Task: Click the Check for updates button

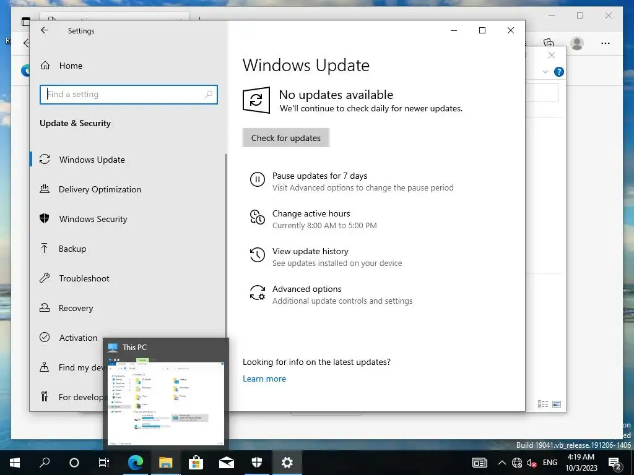Action: [x=286, y=138]
